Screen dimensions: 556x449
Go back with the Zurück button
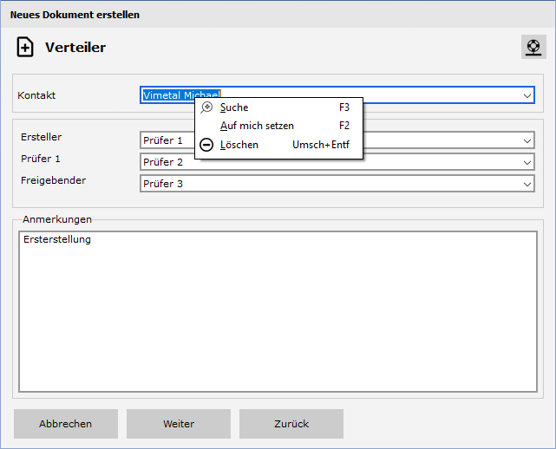[291, 424]
